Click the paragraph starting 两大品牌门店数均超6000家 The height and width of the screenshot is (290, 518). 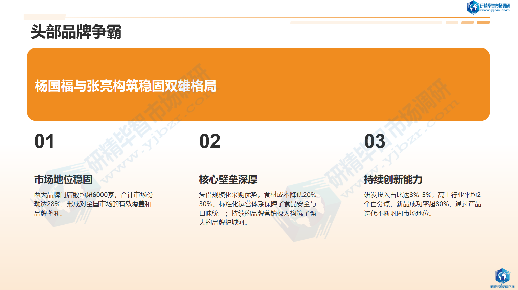click(x=93, y=204)
